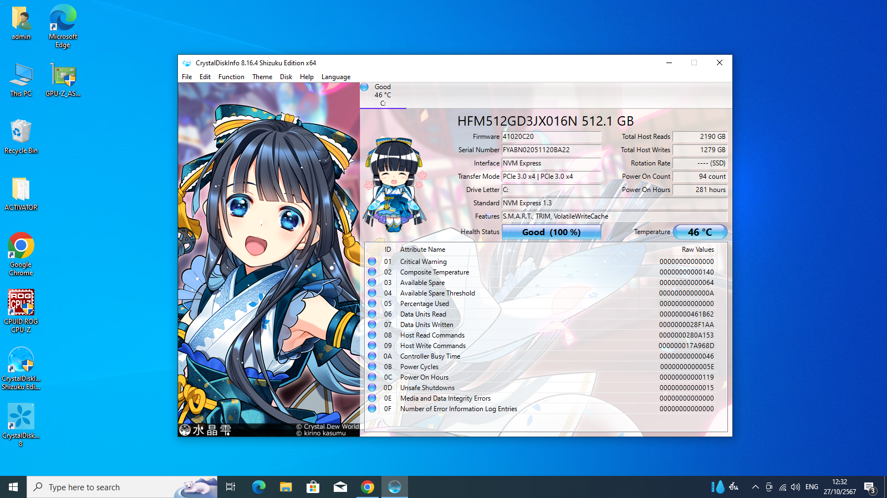Select the CrystalDiskInfo Shizuku Edition desktop shortcut
This screenshot has width=887, height=498.
click(x=21, y=369)
